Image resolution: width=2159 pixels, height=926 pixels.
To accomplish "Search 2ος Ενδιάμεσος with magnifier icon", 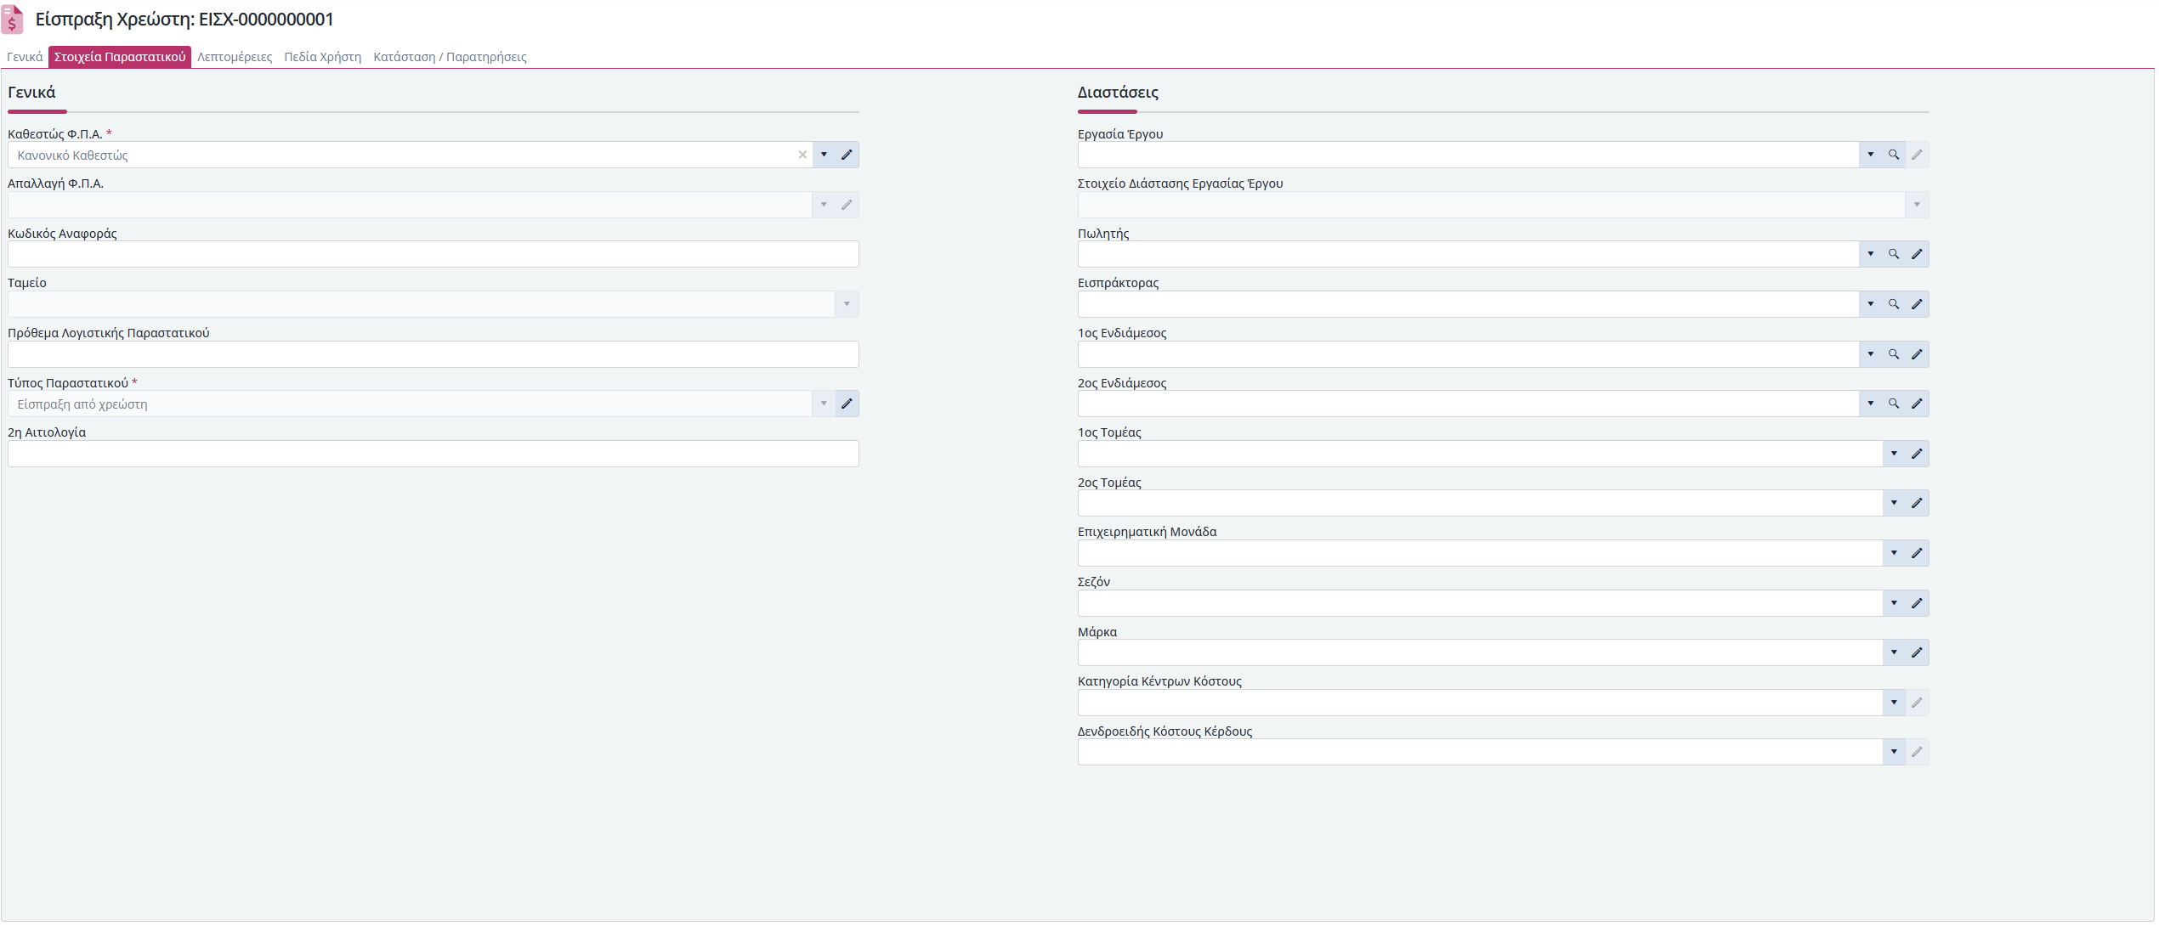I will (1894, 404).
